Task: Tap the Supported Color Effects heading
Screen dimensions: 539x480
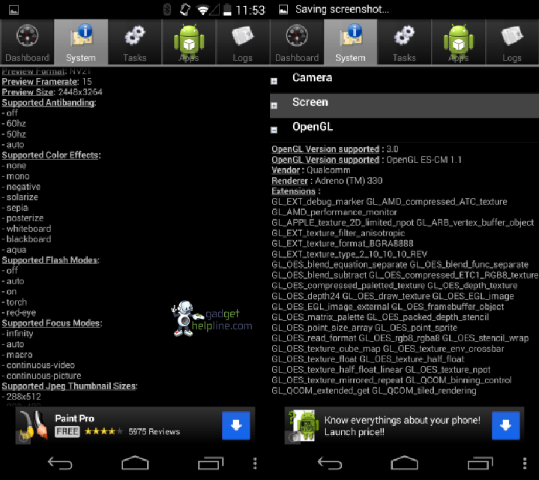Action: tap(51, 155)
